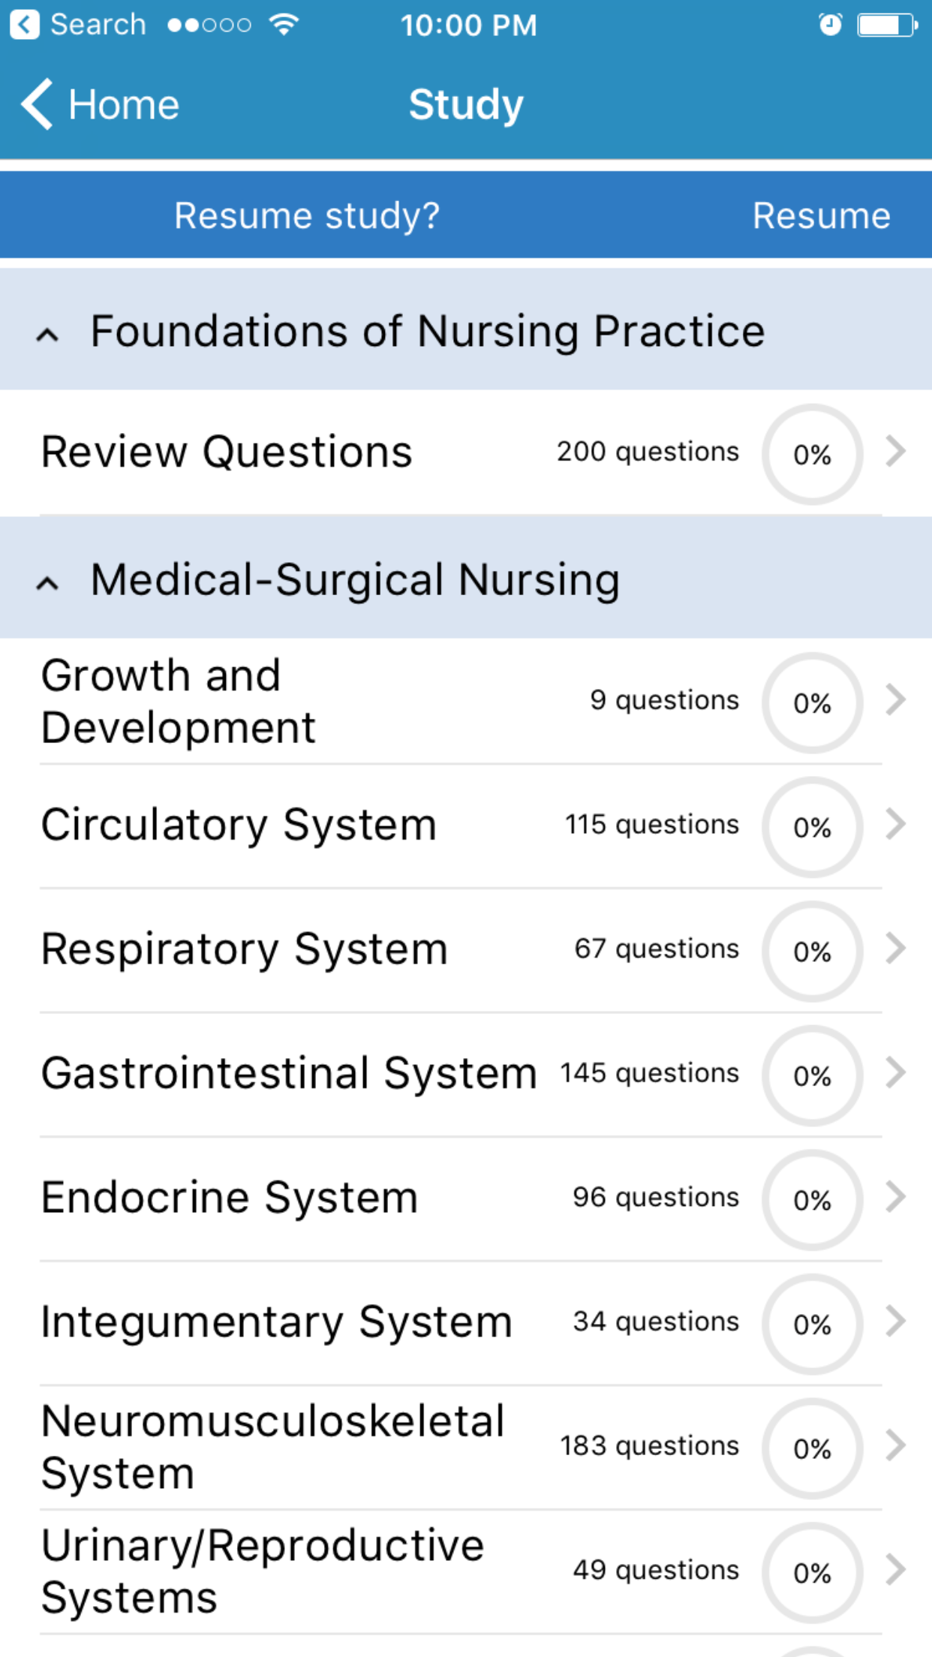Open the Growth and Development topic

coord(466,702)
